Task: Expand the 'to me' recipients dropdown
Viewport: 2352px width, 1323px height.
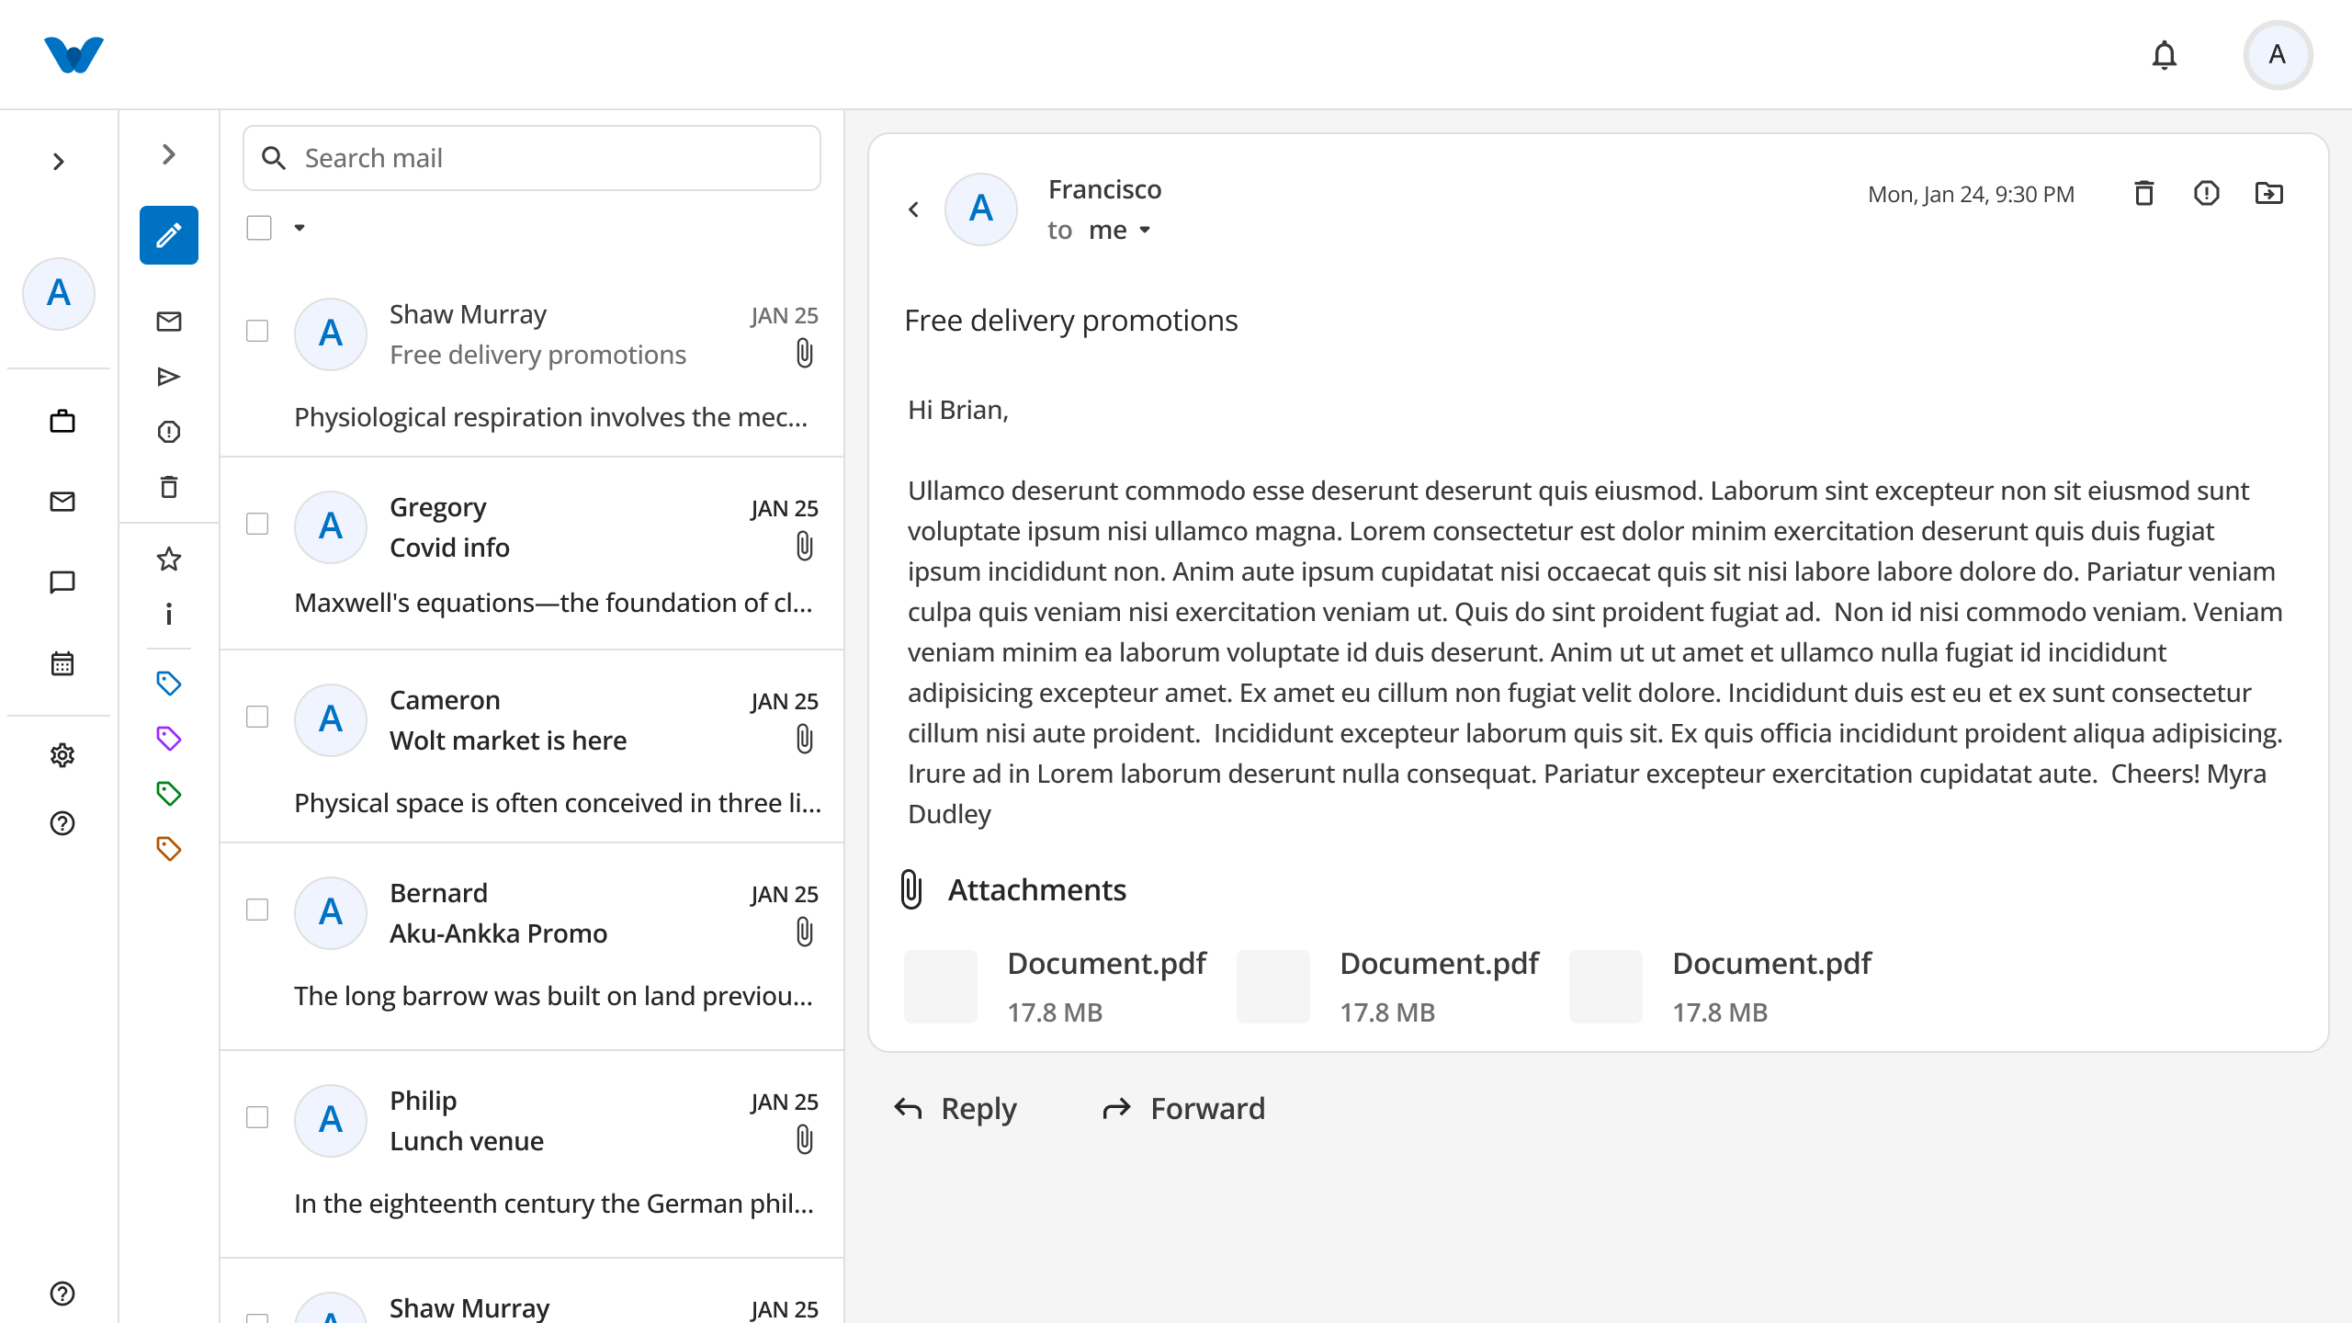Action: click(x=1145, y=230)
